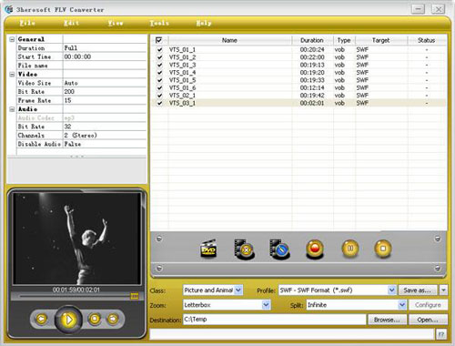
Task: Start conversion with the red record button
Action: click(x=315, y=249)
